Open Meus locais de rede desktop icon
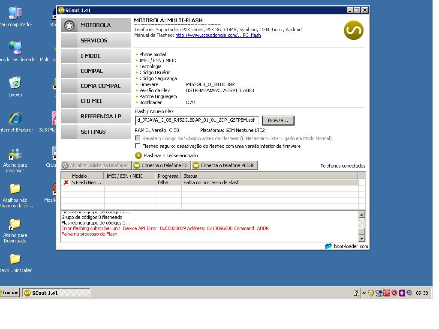Image resolution: width=439 pixels, height=329 pixels. tap(16, 52)
